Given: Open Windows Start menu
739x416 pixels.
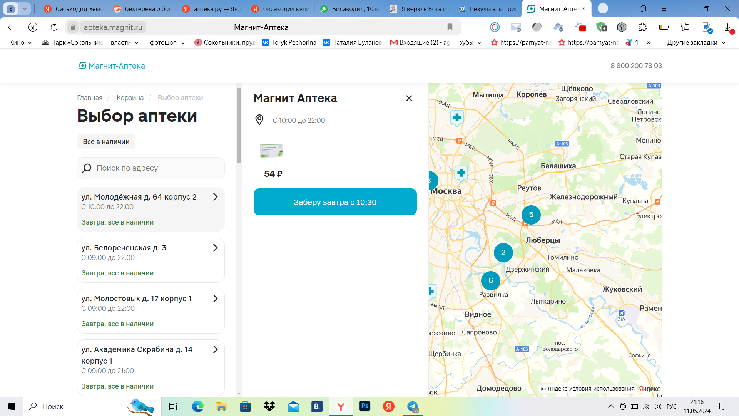Looking at the screenshot, I should [x=12, y=406].
